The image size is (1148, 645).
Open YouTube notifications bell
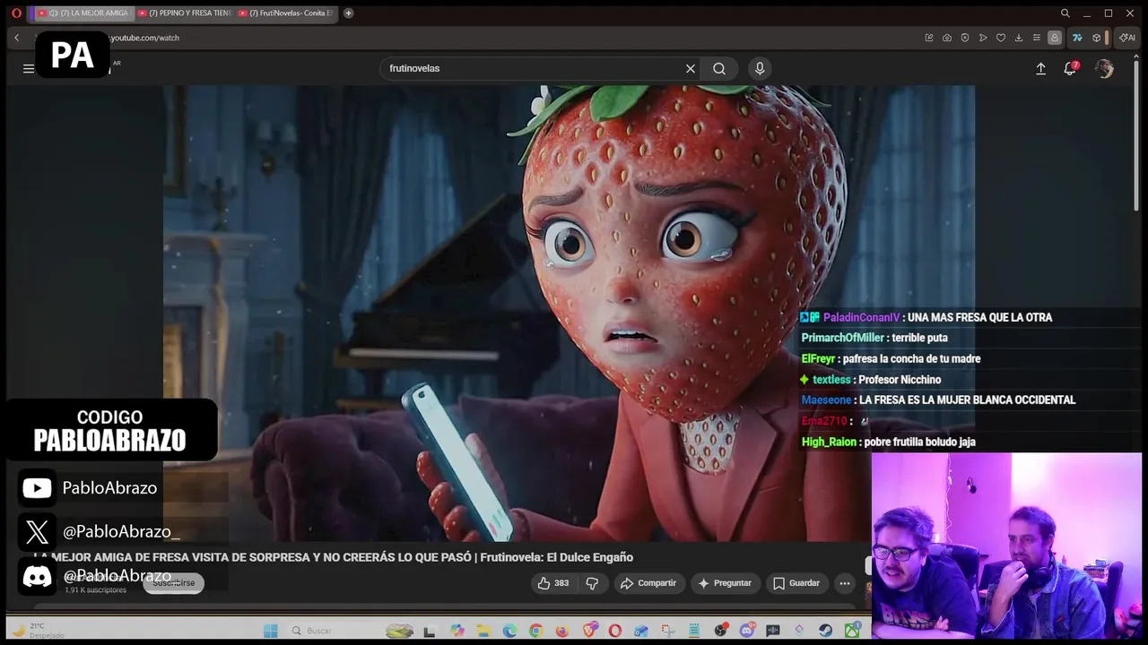[1070, 68]
